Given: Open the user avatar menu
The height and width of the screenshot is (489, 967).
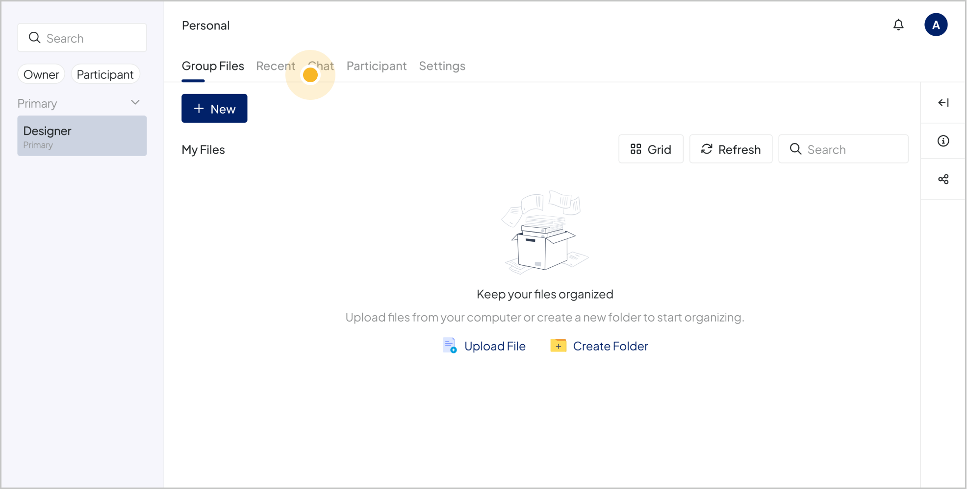Looking at the screenshot, I should pyautogui.click(x=936, y=25).
